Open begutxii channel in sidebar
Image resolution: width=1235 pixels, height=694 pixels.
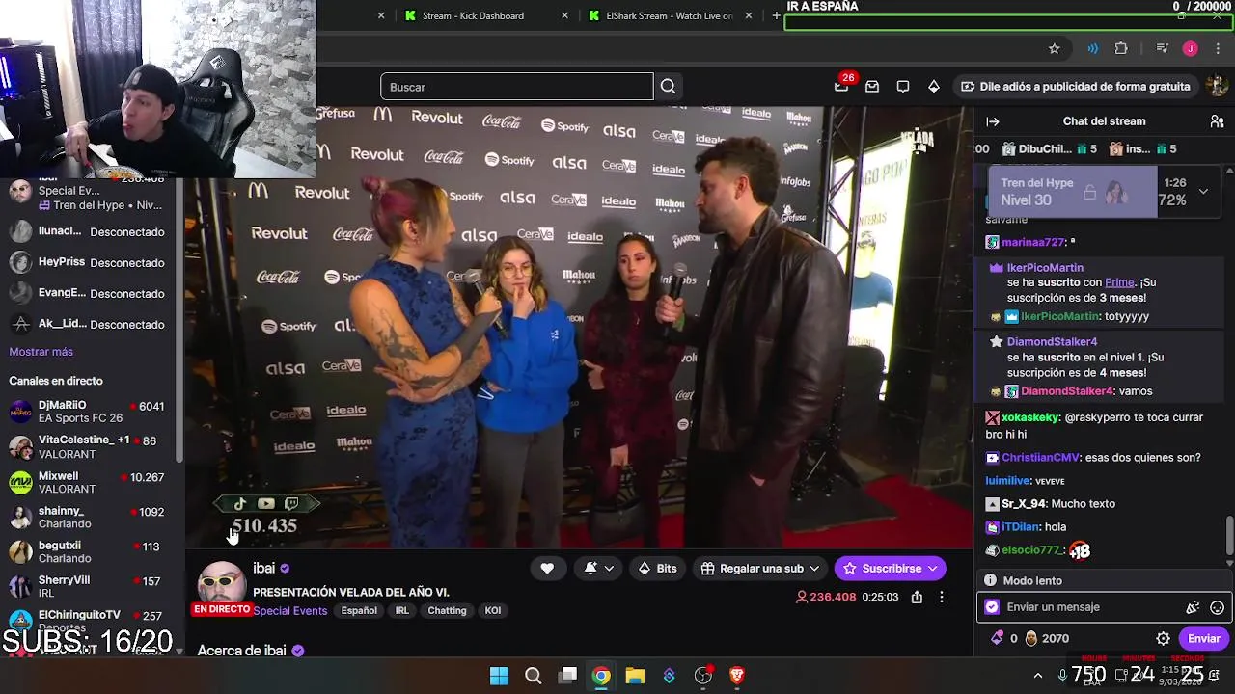(x=87, y=552)
